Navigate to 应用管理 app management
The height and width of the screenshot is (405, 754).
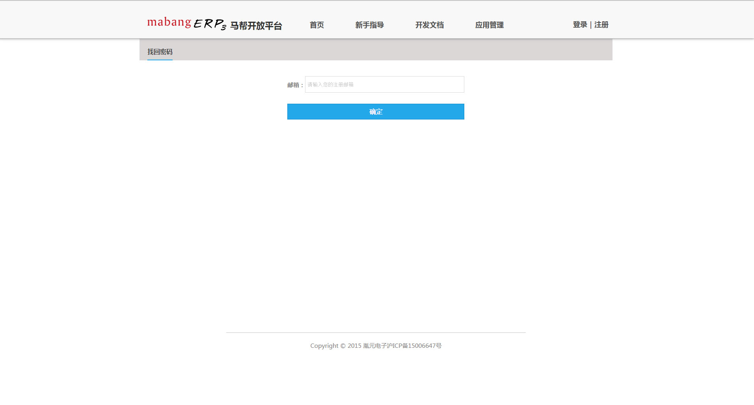pos(489,25)
